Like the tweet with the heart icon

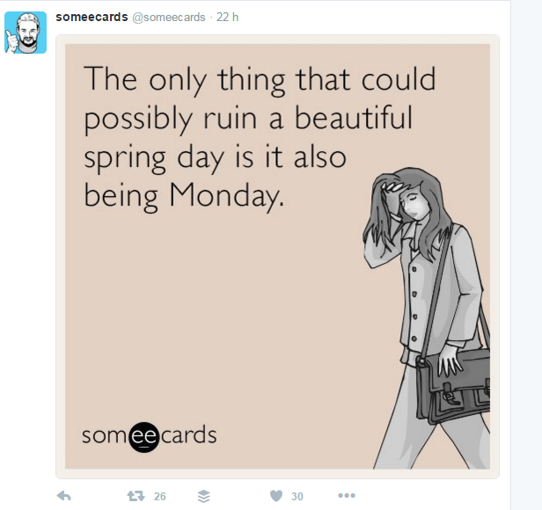[276, 496]
